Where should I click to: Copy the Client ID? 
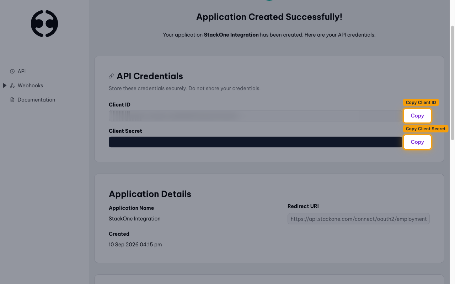coord(417,116)
